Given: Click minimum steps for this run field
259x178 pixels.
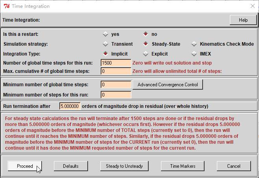Looking at the screenshot, I should click(116, 95).
